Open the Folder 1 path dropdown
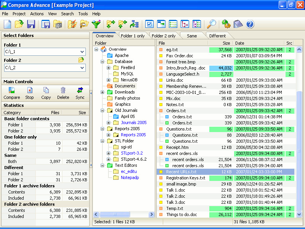 [x=82, y=52]
